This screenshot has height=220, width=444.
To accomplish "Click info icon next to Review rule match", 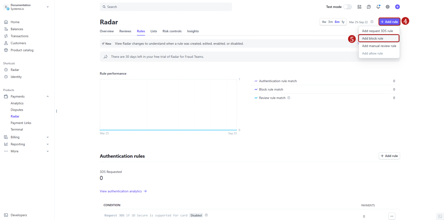I will pos(289,98).
